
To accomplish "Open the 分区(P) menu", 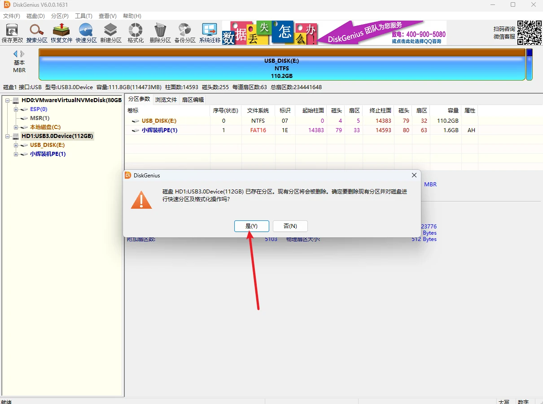I will [x=60, y=16].
